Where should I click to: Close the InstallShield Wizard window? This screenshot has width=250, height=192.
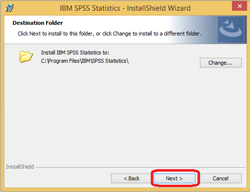(x=239, y=6)
